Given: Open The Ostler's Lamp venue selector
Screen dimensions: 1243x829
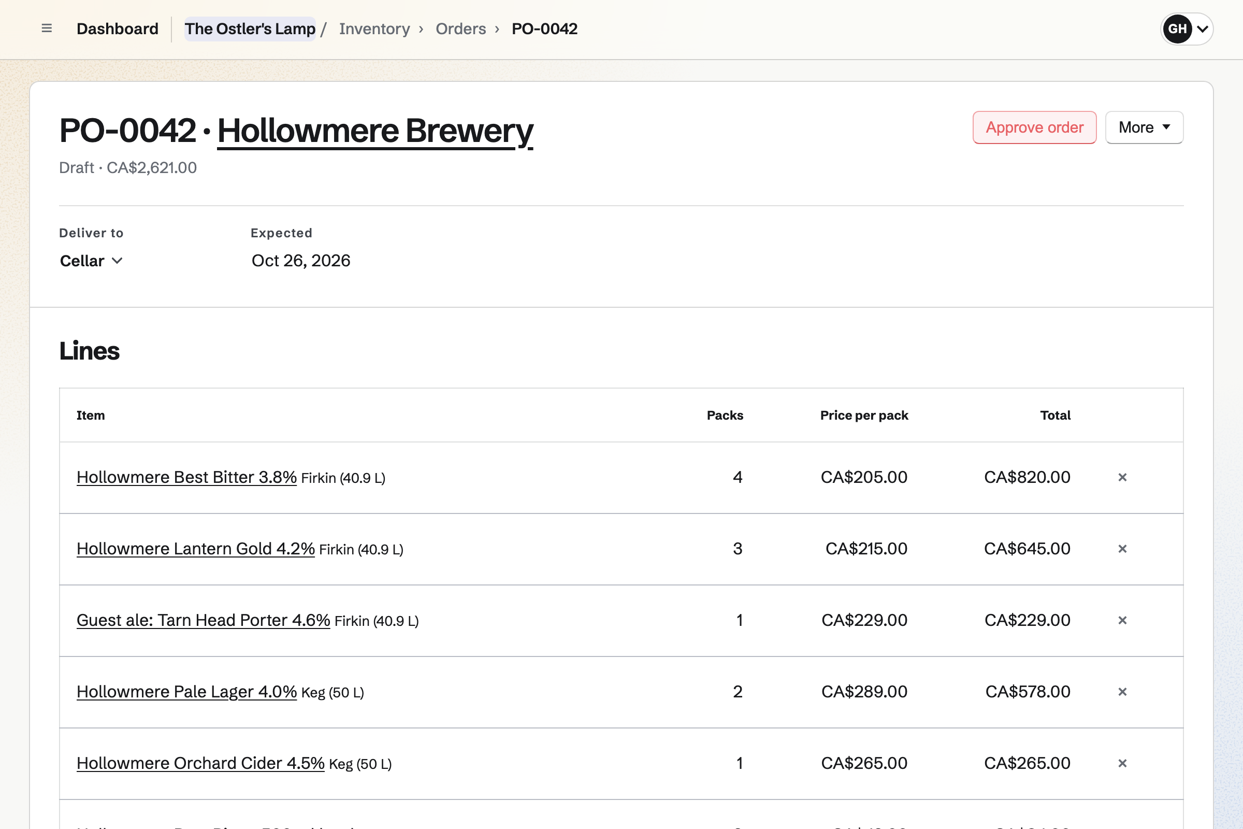Looking at the screenshot, I should [250, 28].
